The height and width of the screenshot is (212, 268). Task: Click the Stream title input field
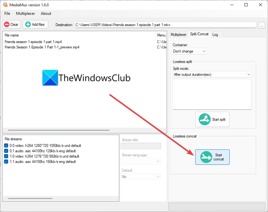click(141, 146)
